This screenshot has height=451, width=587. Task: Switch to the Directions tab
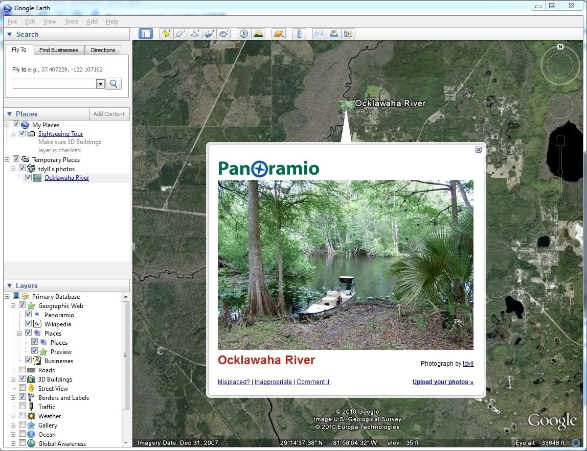point(103,50)
